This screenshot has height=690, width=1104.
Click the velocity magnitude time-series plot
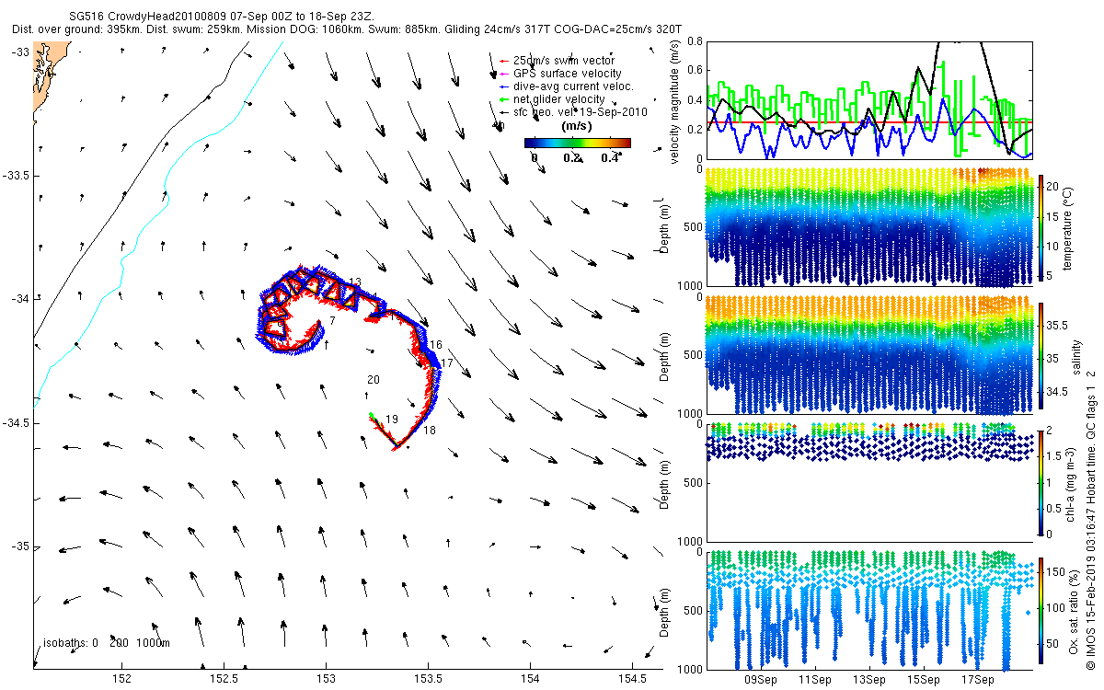point(868,99)
